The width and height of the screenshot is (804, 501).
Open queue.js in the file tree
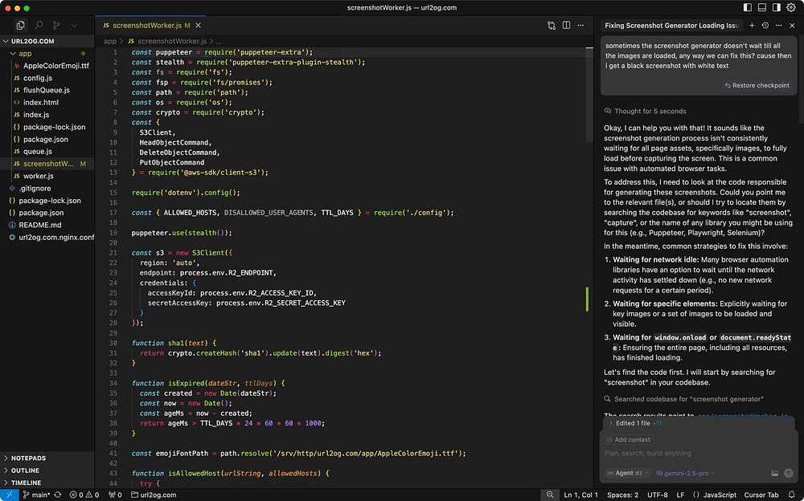[x=37, y=151]
